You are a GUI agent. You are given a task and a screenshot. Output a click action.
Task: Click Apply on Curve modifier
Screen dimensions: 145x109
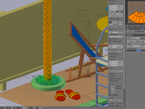[131, 41]
